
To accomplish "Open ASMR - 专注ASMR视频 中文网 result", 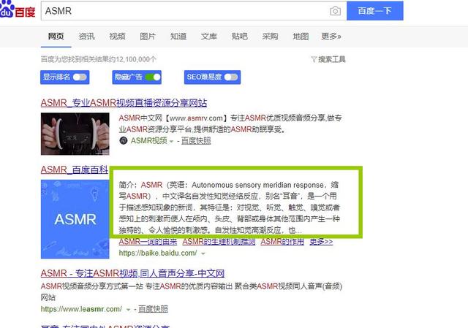I will click(132, 273).
